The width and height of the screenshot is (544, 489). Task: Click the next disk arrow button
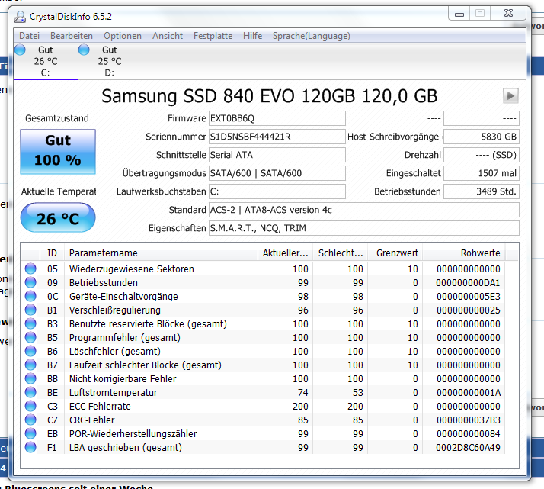(x=510, y=95)
